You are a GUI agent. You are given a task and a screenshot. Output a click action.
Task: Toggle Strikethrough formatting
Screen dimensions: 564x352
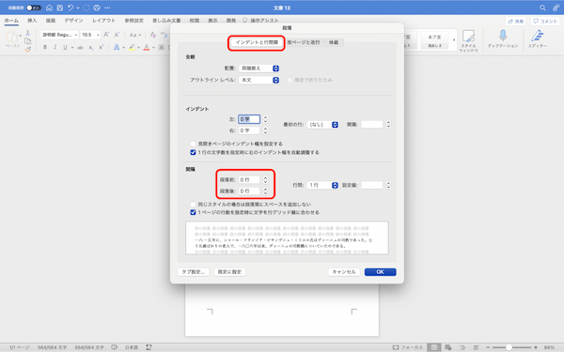point(80,47)
